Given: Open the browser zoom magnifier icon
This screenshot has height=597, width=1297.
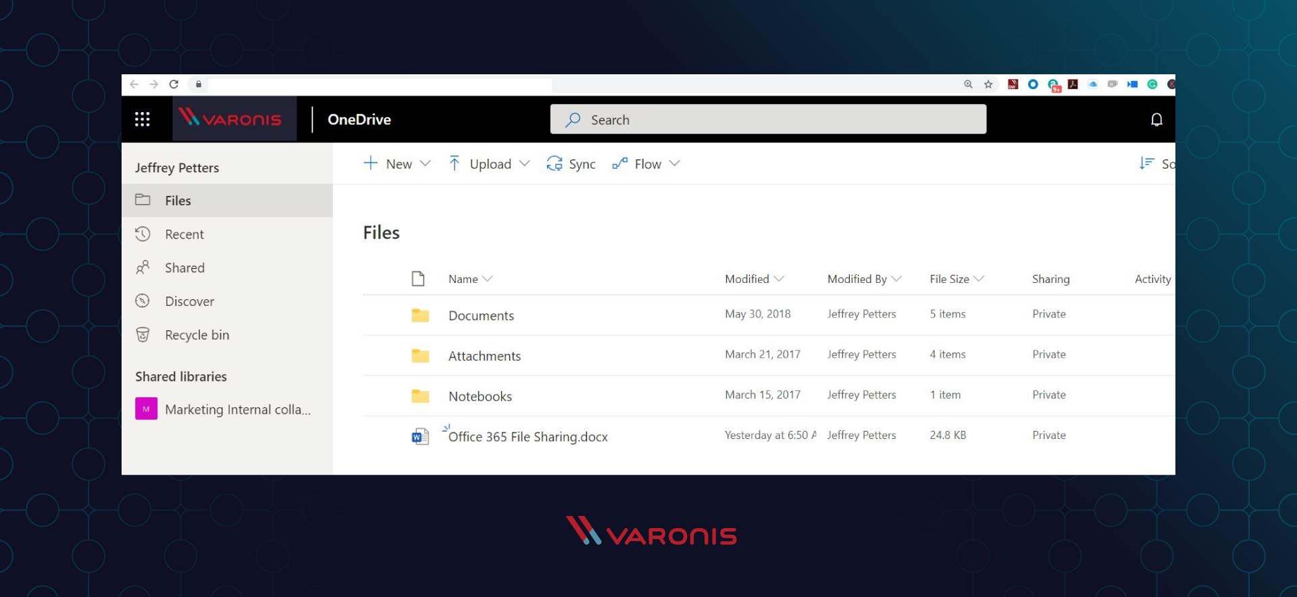Looking at the screenshot, I should [x=968, y=84].
